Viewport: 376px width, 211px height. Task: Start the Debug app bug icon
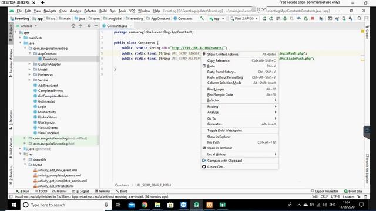(285, 18)
